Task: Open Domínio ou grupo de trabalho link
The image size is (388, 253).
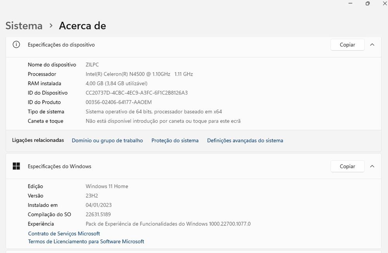Action: pos(107,141)
